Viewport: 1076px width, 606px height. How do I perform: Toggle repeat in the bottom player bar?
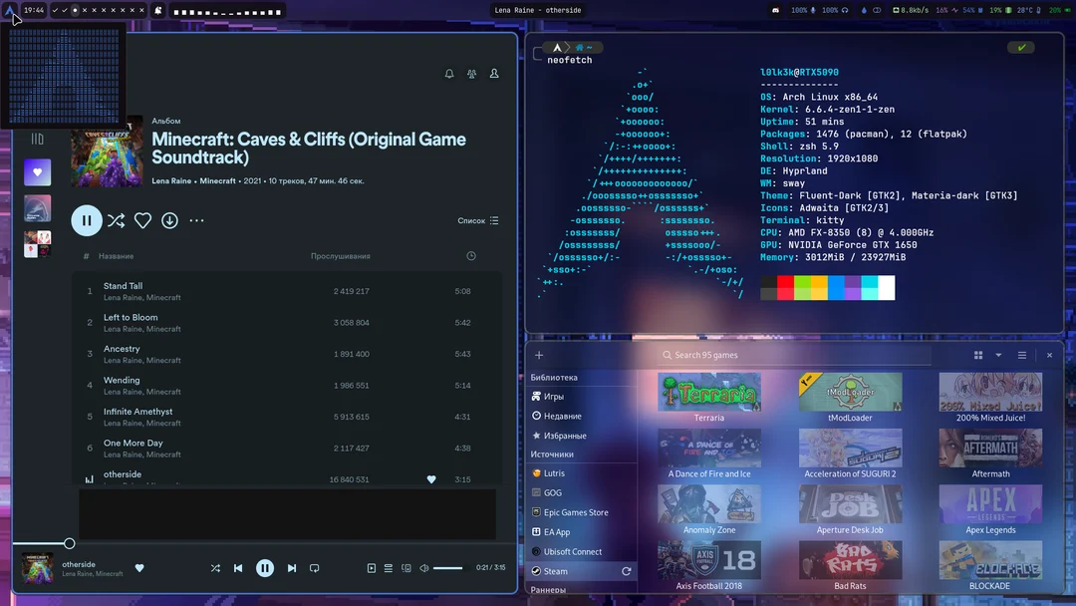314,568
